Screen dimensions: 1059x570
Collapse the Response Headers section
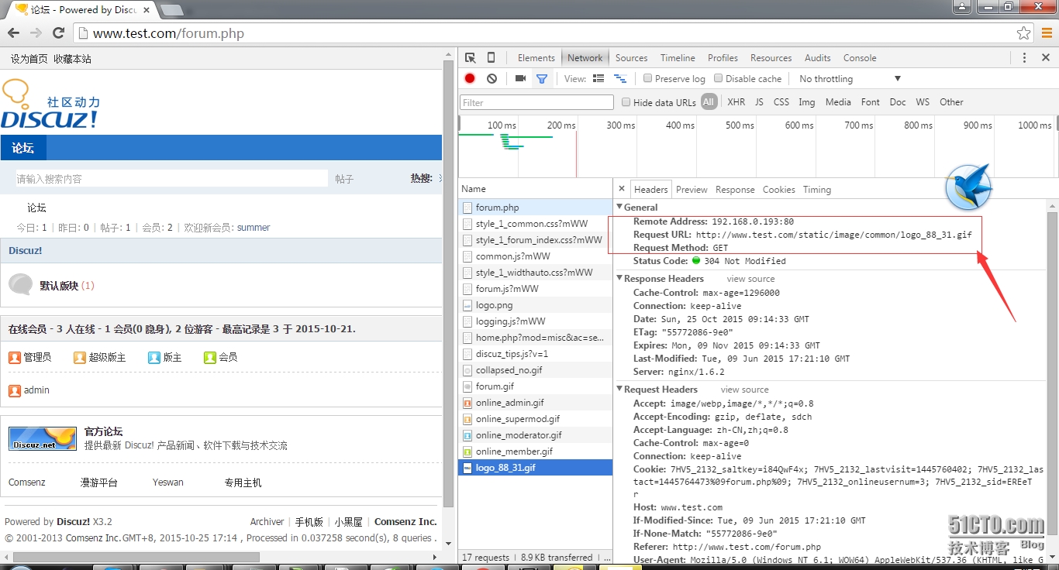click(619, 279)
